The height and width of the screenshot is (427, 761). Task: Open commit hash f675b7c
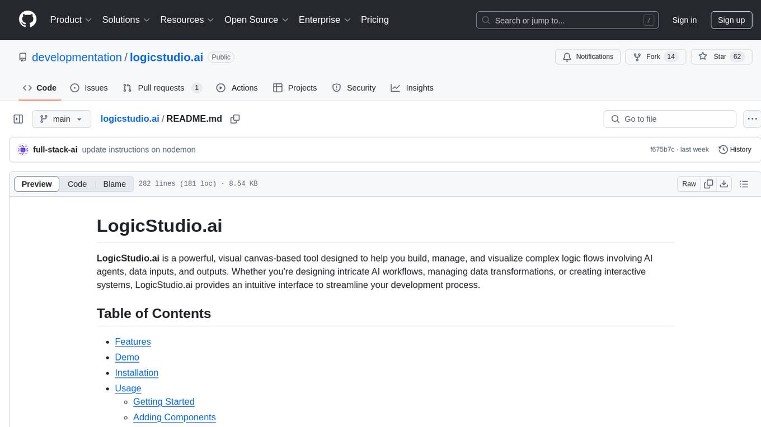(663, 150)
